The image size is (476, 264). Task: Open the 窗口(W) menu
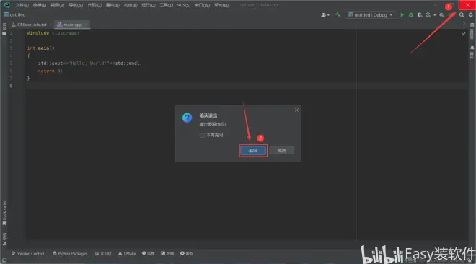click(x=202, y=5)
